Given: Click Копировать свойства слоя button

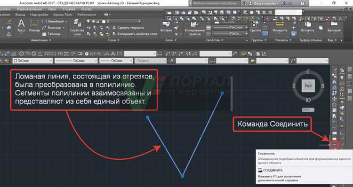Looking at the screenshot, I should (x=135, y=34).
